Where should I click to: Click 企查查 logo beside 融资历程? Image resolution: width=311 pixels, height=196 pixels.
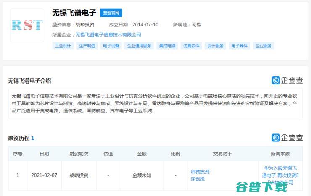(x=287, y=138)
